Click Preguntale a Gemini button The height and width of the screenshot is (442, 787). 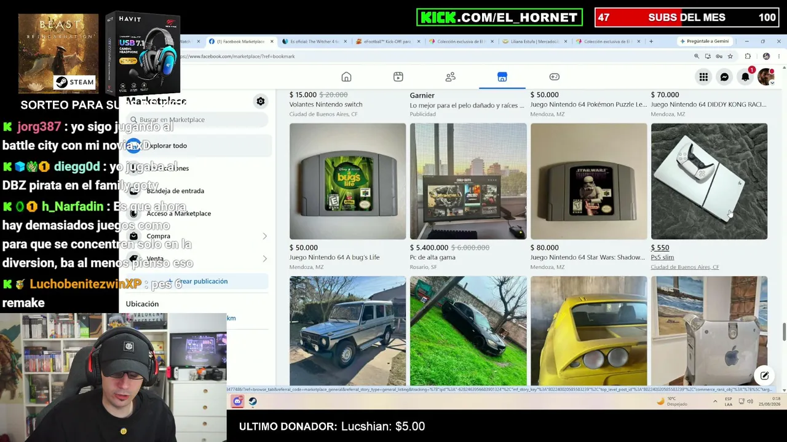[704, 41]
